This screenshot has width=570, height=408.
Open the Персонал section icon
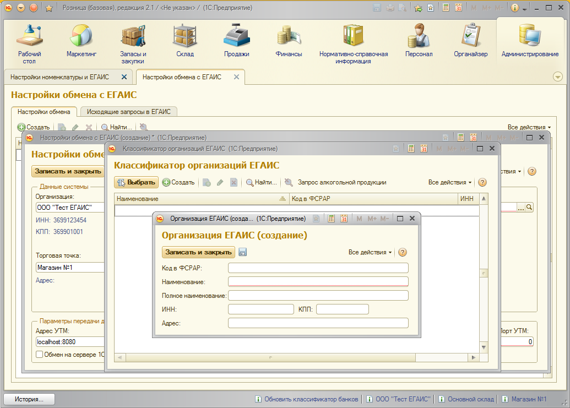click(x=419, y=41)
